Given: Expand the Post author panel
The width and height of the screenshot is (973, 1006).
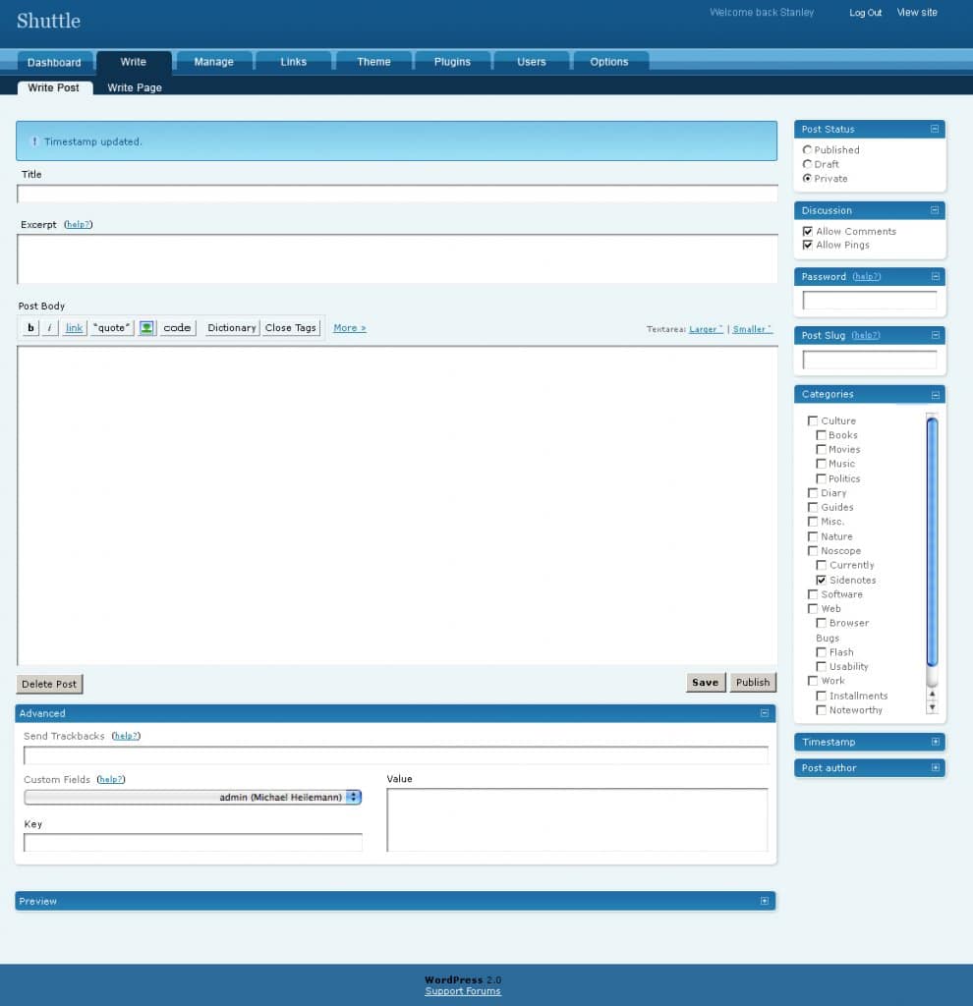Looking at the screenshot, I should click(935, 767).
